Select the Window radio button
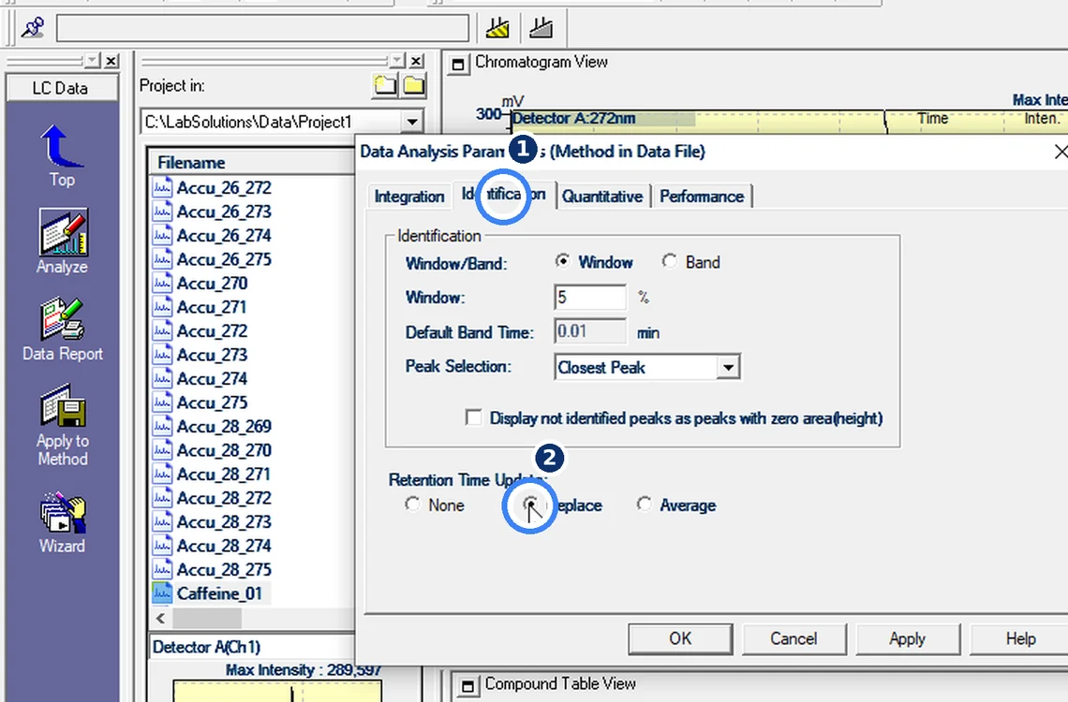Screen dimensions: 1068x702 tap(563, 261)
